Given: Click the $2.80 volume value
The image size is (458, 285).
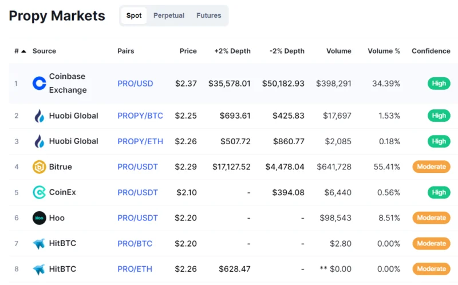Looking at the screenshot, I should coord(340,244).
